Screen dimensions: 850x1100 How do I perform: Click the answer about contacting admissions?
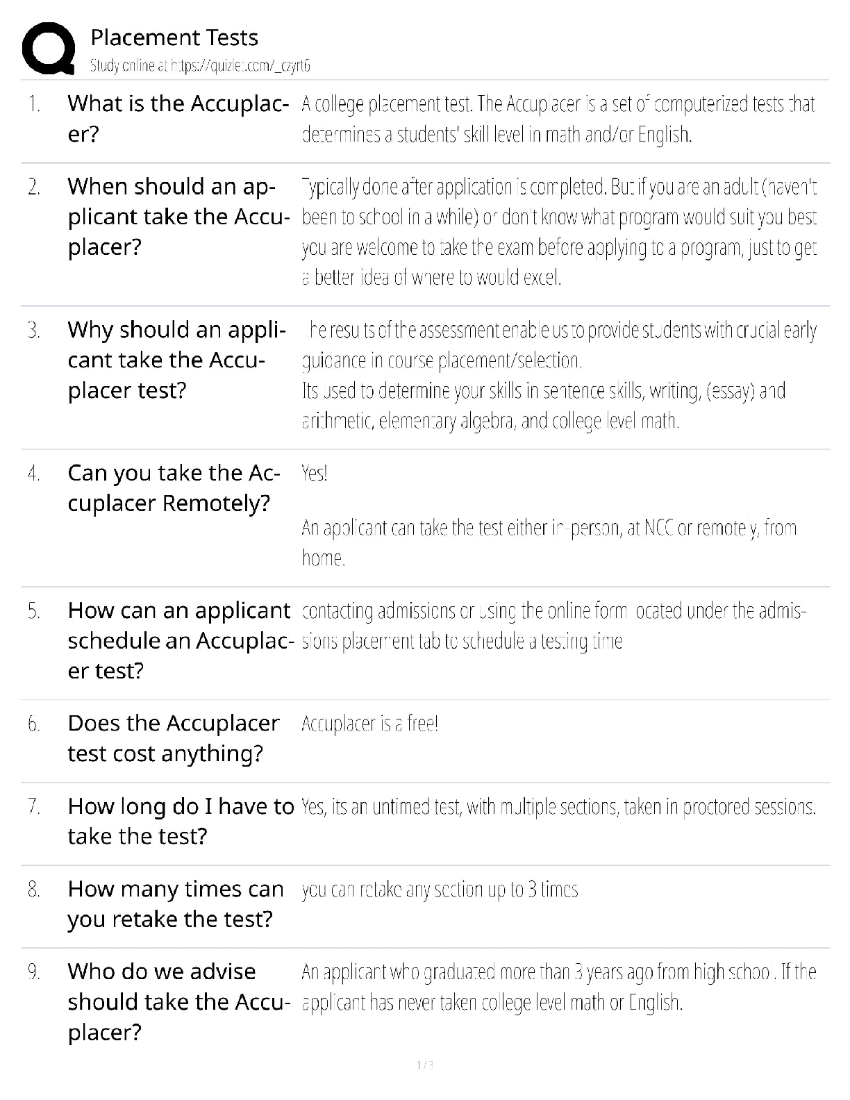point(553,626)
